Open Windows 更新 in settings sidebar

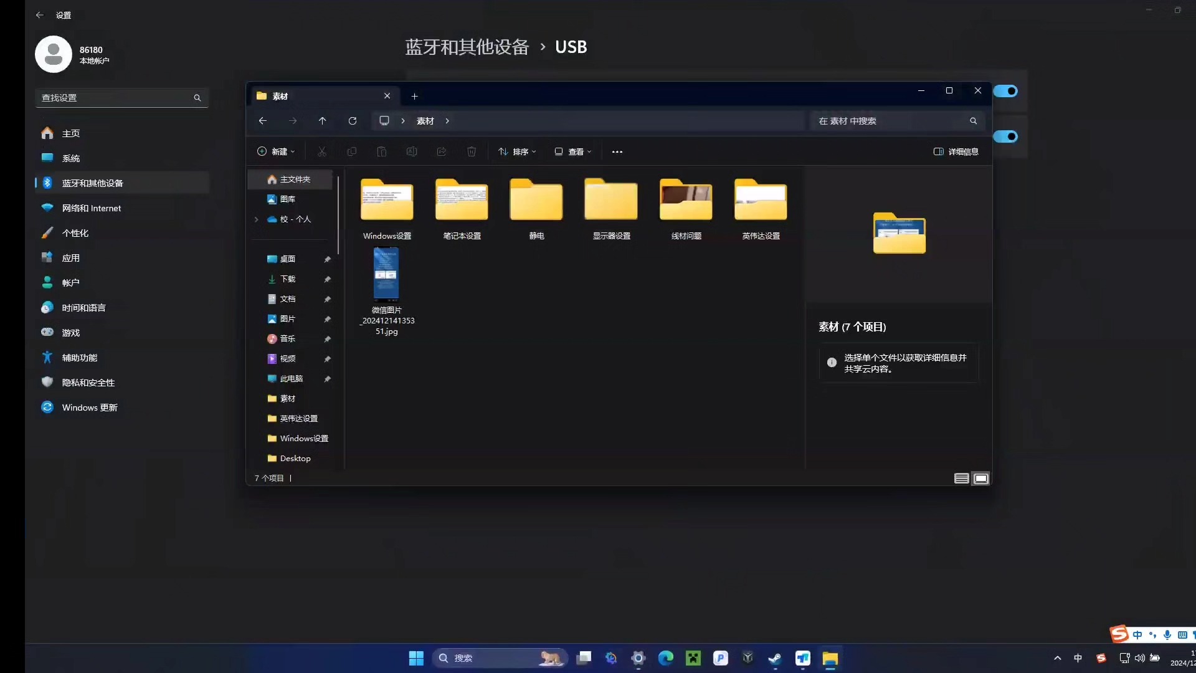coord(88,408)
